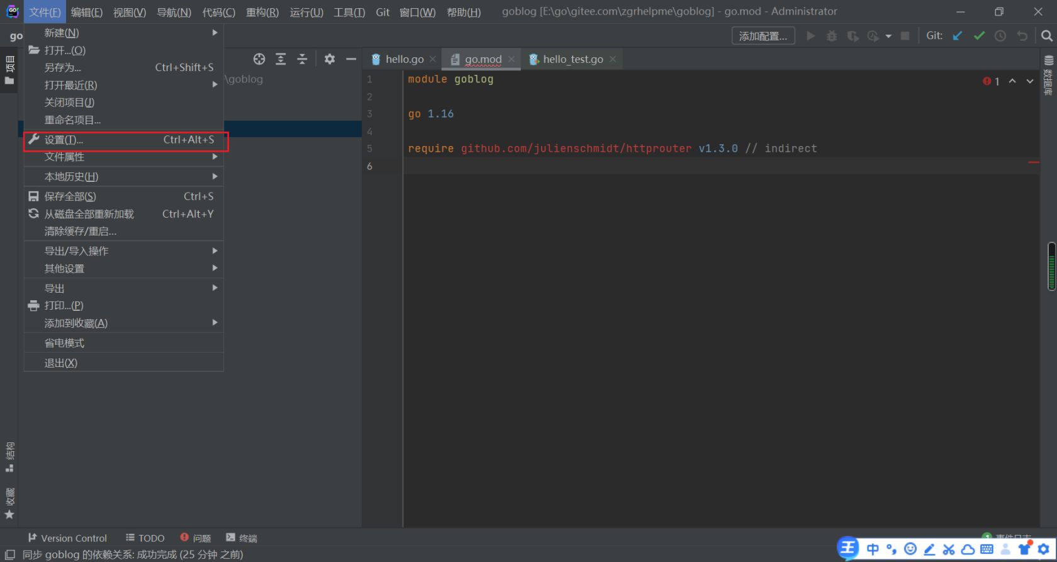This screenshot has height=562, width=1057.
Task: Expand File Properties (文件属性) submenu
Action: [x=124, y=157]
